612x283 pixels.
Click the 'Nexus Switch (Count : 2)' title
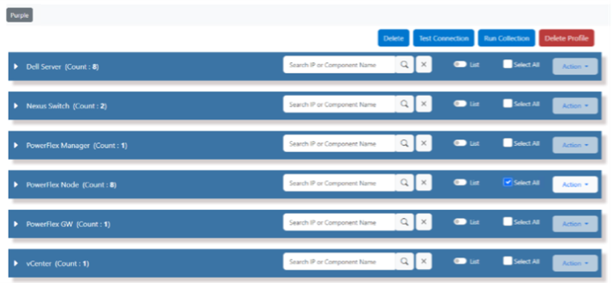[x=67, y=106]
